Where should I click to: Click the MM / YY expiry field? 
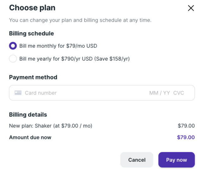pyautogui.click(x=159, y=93)
